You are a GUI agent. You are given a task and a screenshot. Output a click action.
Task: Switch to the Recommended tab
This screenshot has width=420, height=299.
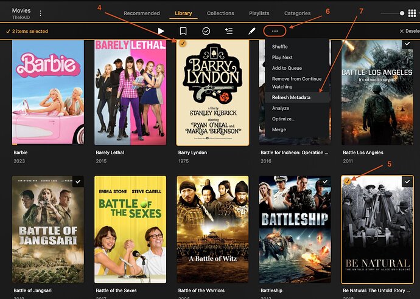[x=142, y=13]
